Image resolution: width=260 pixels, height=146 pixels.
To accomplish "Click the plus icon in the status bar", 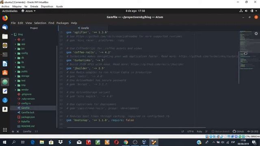I will click(13, 131).
